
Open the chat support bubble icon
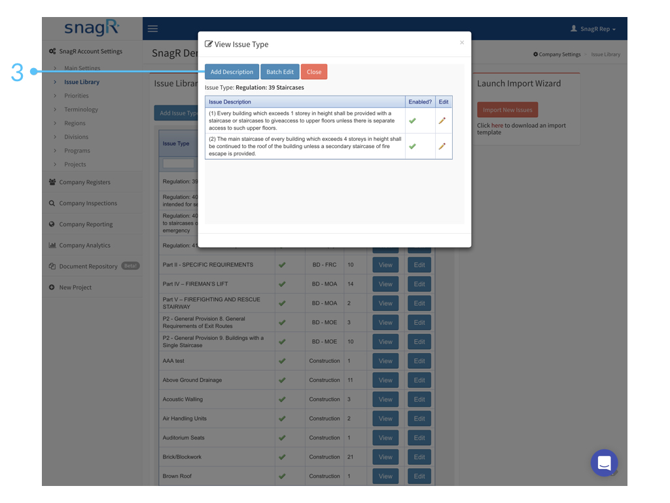(x=604, y=463)
